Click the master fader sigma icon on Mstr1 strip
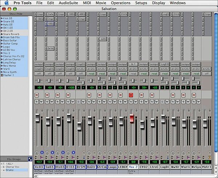This screenshot has width=218, height=178. (x=210, y=158)
